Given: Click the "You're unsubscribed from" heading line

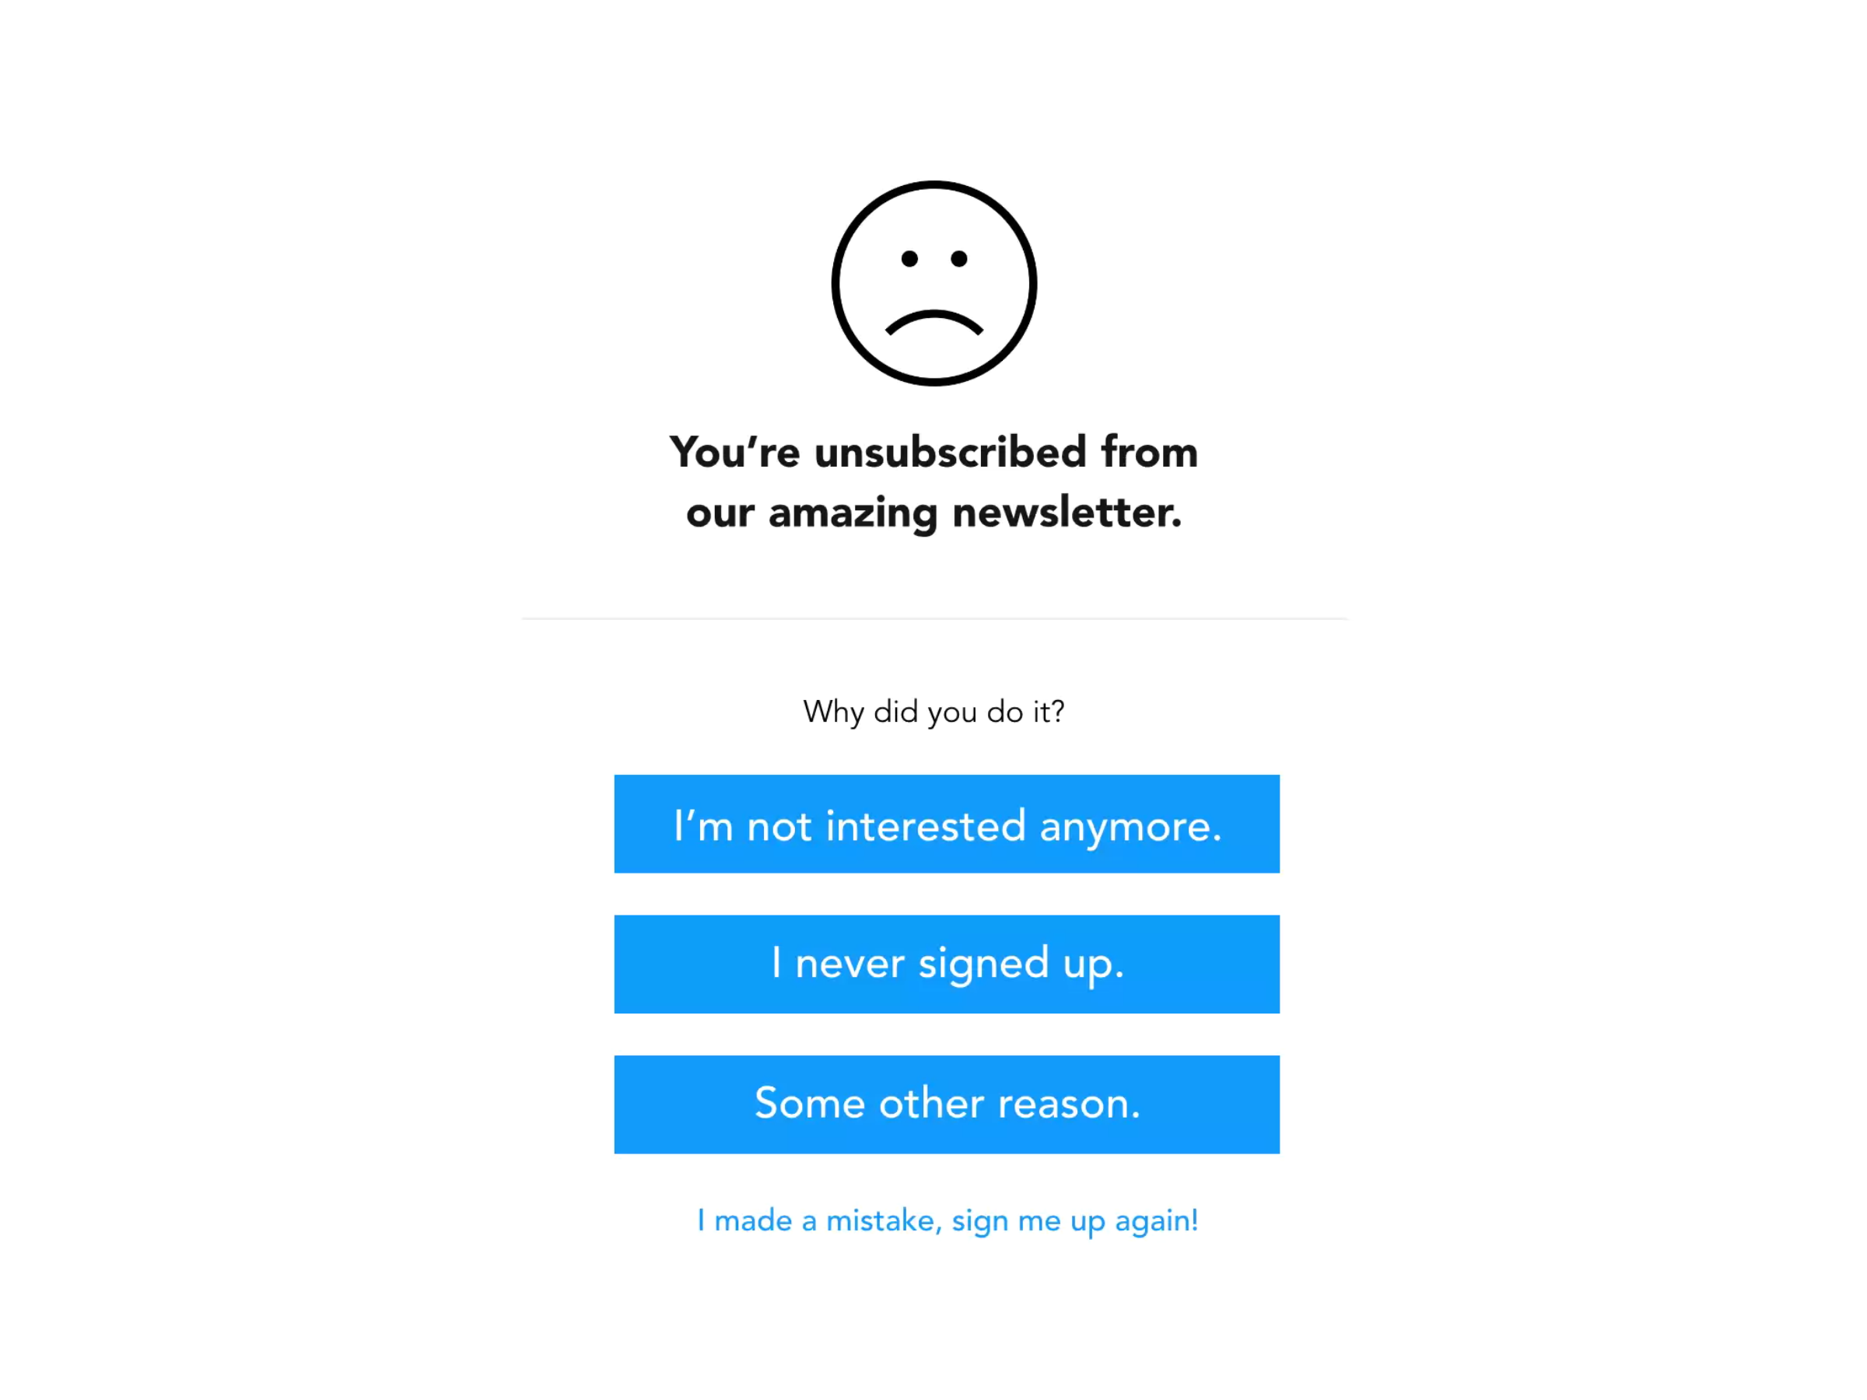Looking at the screenshot, I should tap(933, 453).
